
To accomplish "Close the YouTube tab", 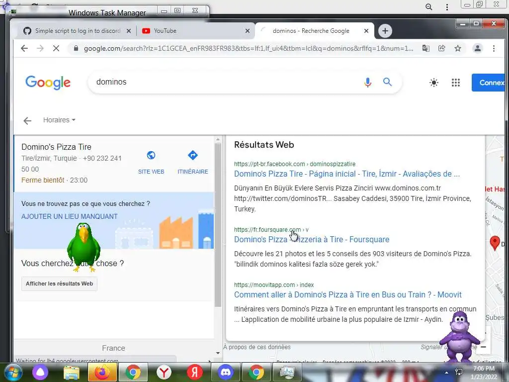I will point(248,31).
